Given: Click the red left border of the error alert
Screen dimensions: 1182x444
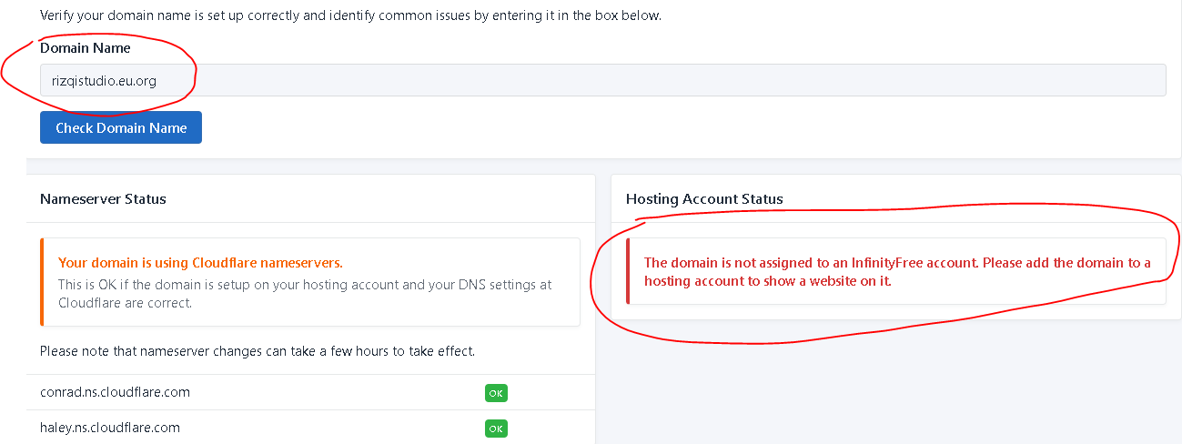Looking at the screenshot, I should [x=628, y=271].
